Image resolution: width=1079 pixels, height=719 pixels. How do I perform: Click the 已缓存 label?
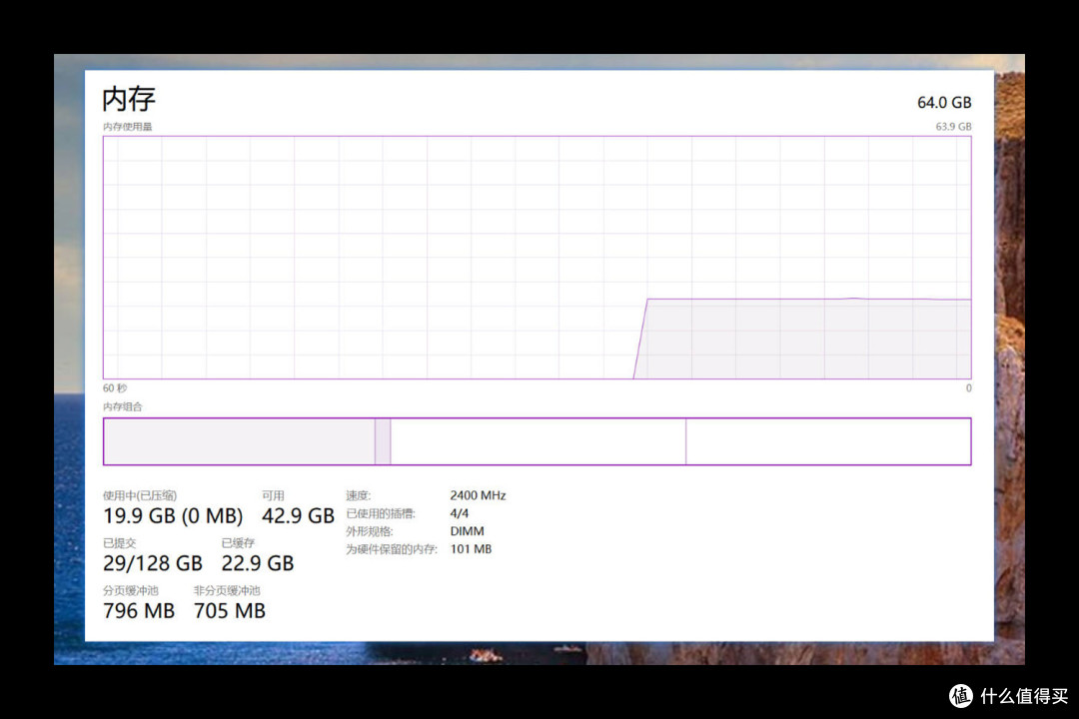coord(238,543)
